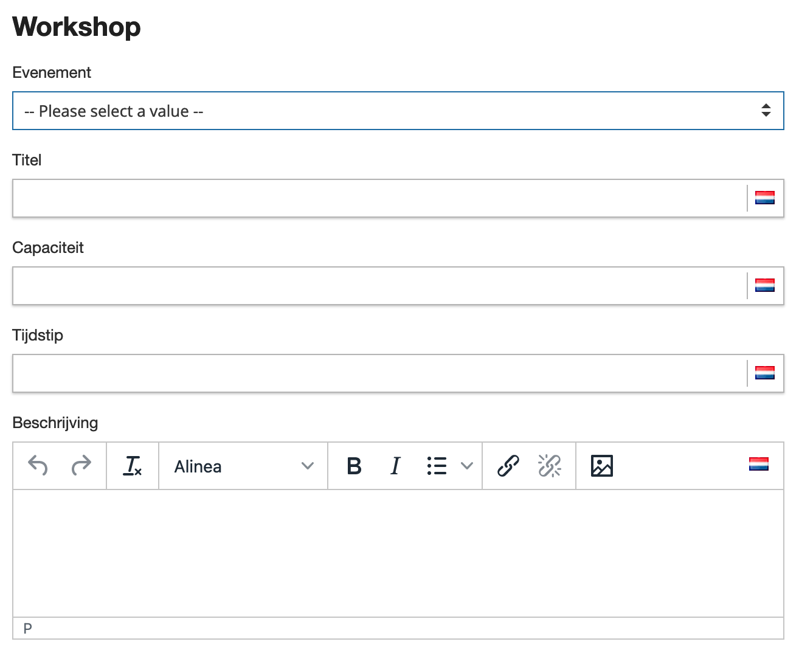The image size is (799, 664).
Task: Expand the list options chevron next to bullet list
Action: click(x=467, y=466)
